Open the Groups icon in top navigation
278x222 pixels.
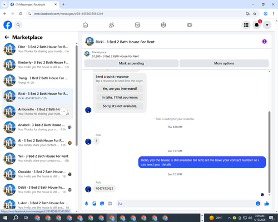[163, 25]
